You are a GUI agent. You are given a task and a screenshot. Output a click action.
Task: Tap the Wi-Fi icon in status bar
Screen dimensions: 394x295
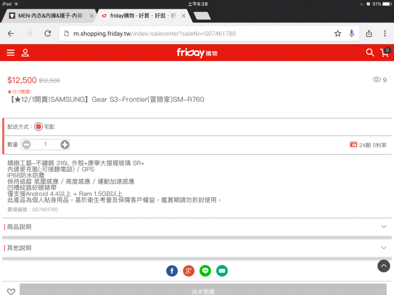(16, 4)
